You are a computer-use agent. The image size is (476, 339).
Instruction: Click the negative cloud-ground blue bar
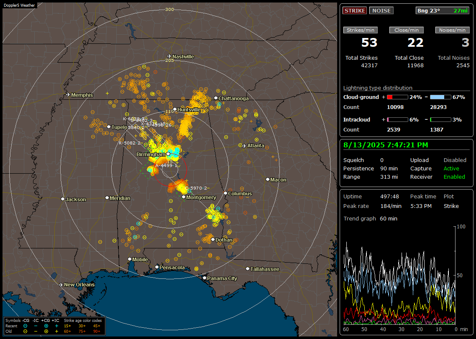click(x=440, y=97)
